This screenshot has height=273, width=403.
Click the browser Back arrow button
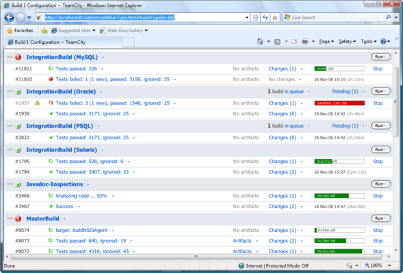tap(9, 18)
